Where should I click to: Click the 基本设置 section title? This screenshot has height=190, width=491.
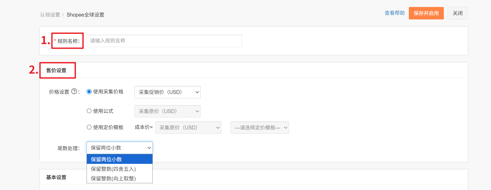(56, 177)
